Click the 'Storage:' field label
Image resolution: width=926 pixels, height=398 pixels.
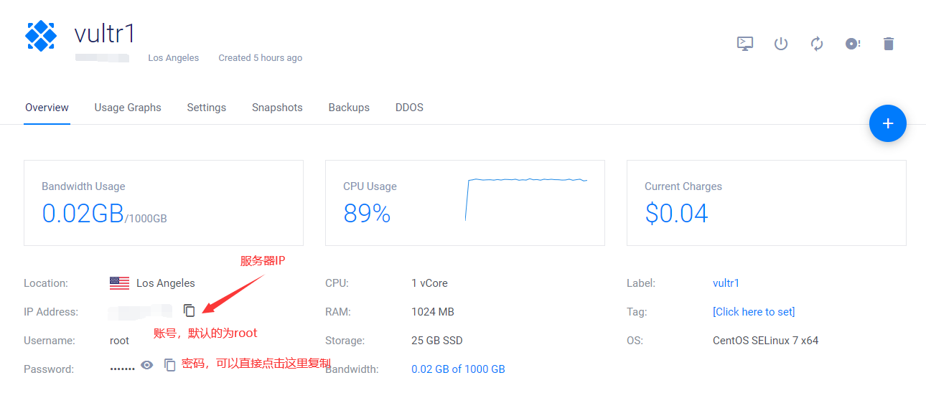click(x=345, y=341)
